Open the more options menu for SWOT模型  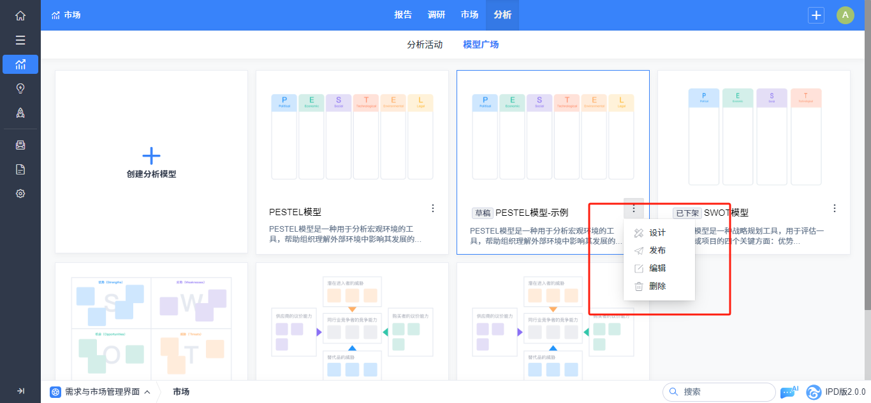click(835, 208)
